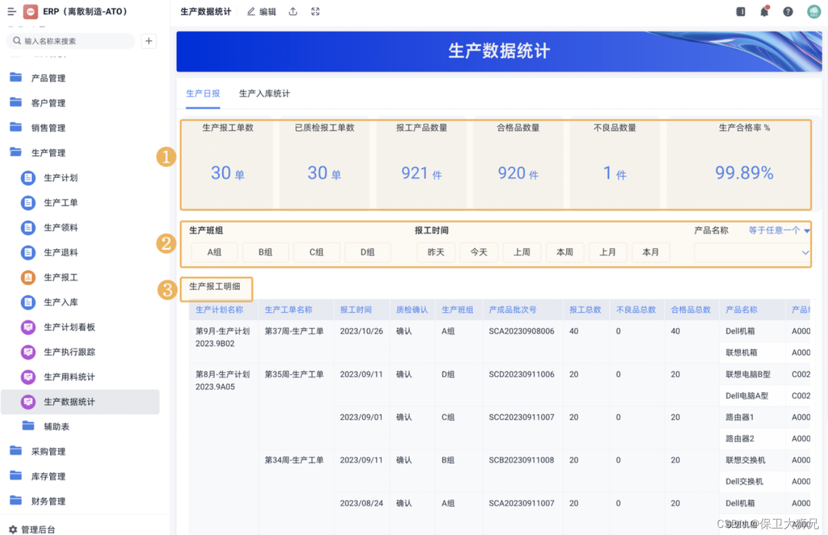The height and width of the screenshot is (535, 828).
Task: Toggle fullscreen with the expand icon
Action: pos(315,11)
